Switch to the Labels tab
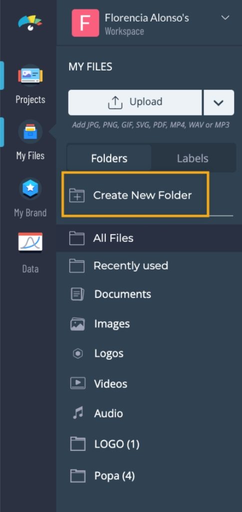 [193, 158]
